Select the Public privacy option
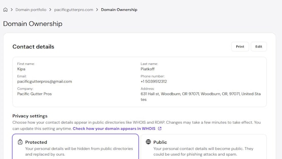 tap(204, 147)
